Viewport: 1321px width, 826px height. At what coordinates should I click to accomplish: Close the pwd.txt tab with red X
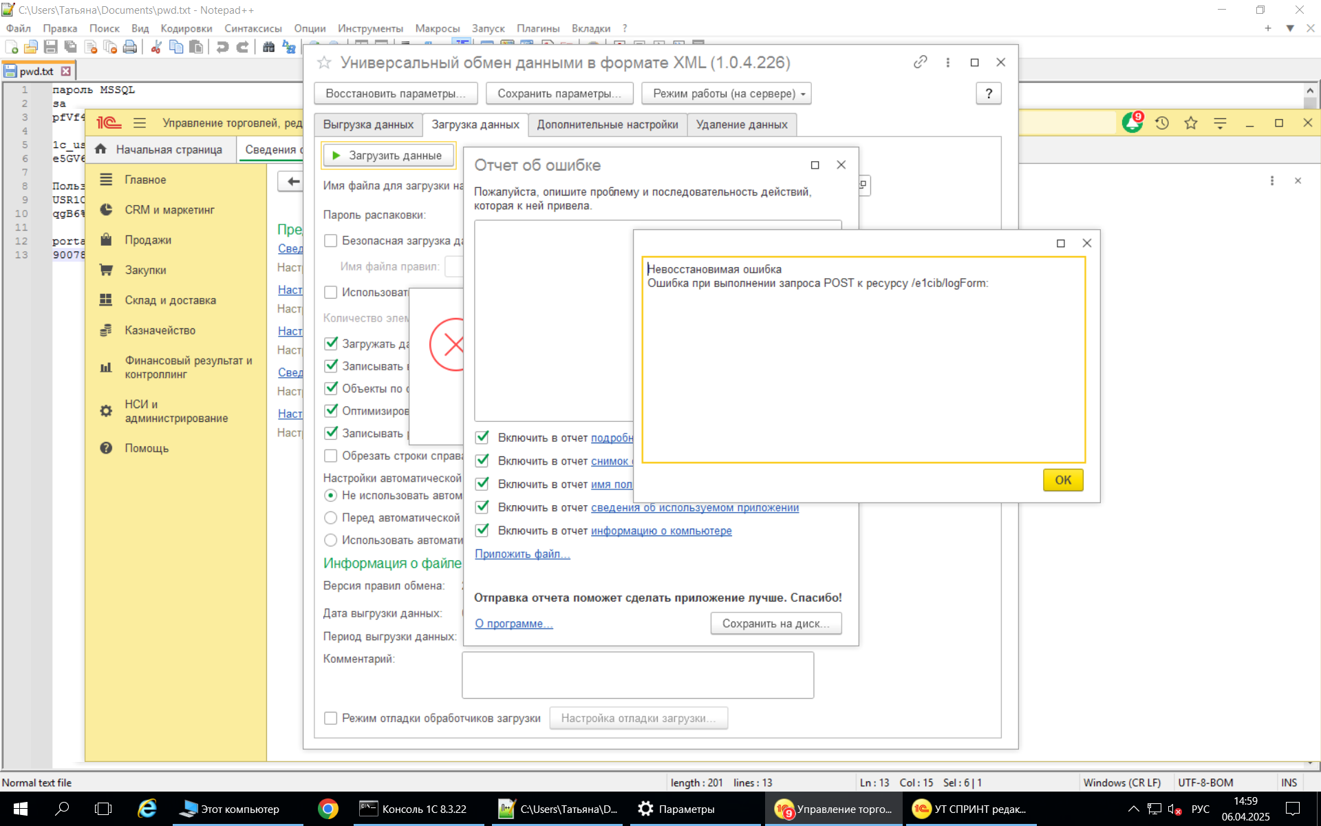(x=65, y=71)
